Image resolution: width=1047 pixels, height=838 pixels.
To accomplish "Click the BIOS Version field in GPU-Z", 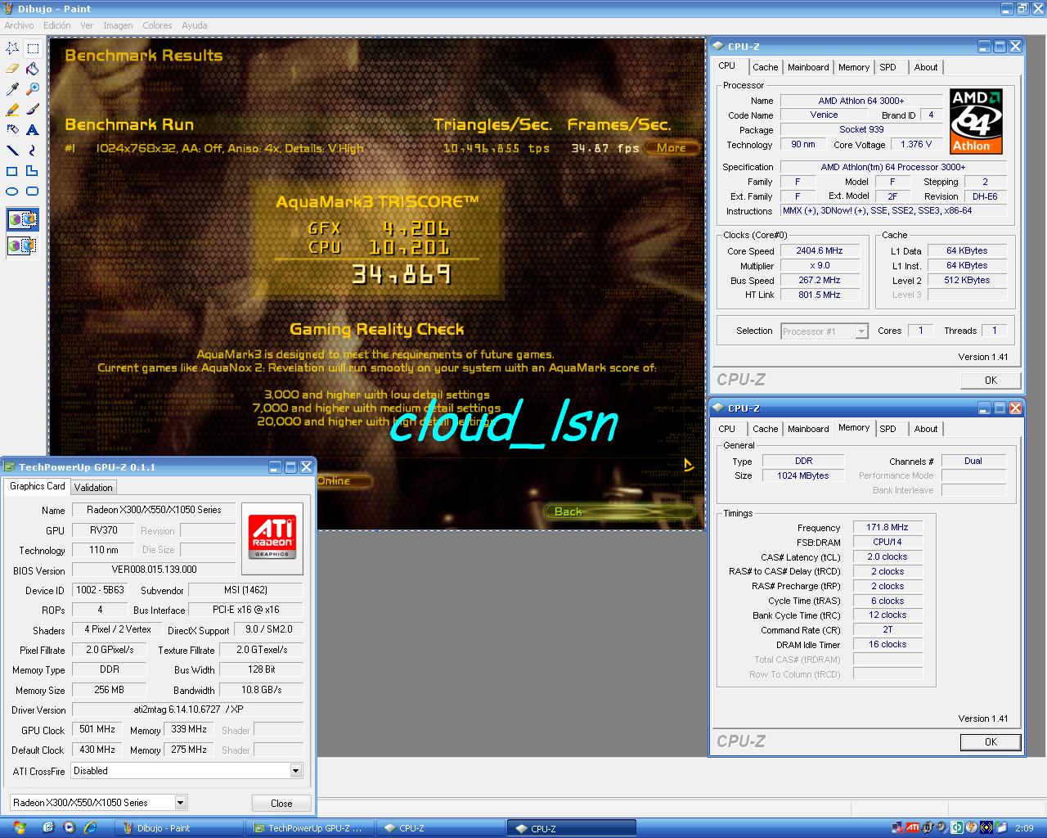I will 154,570.
